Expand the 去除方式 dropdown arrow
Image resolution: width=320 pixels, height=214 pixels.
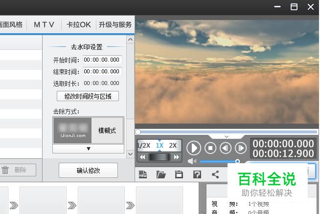89,149
